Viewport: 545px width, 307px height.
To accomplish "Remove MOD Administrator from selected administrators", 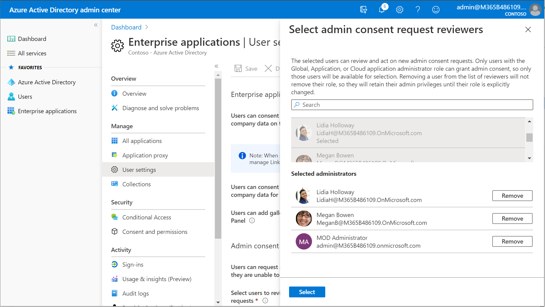I will pyautogui.click(x=512, y=241).
